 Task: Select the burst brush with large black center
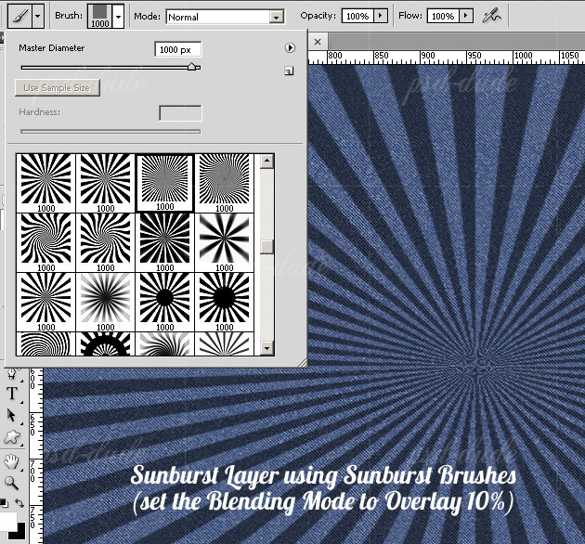224,302
